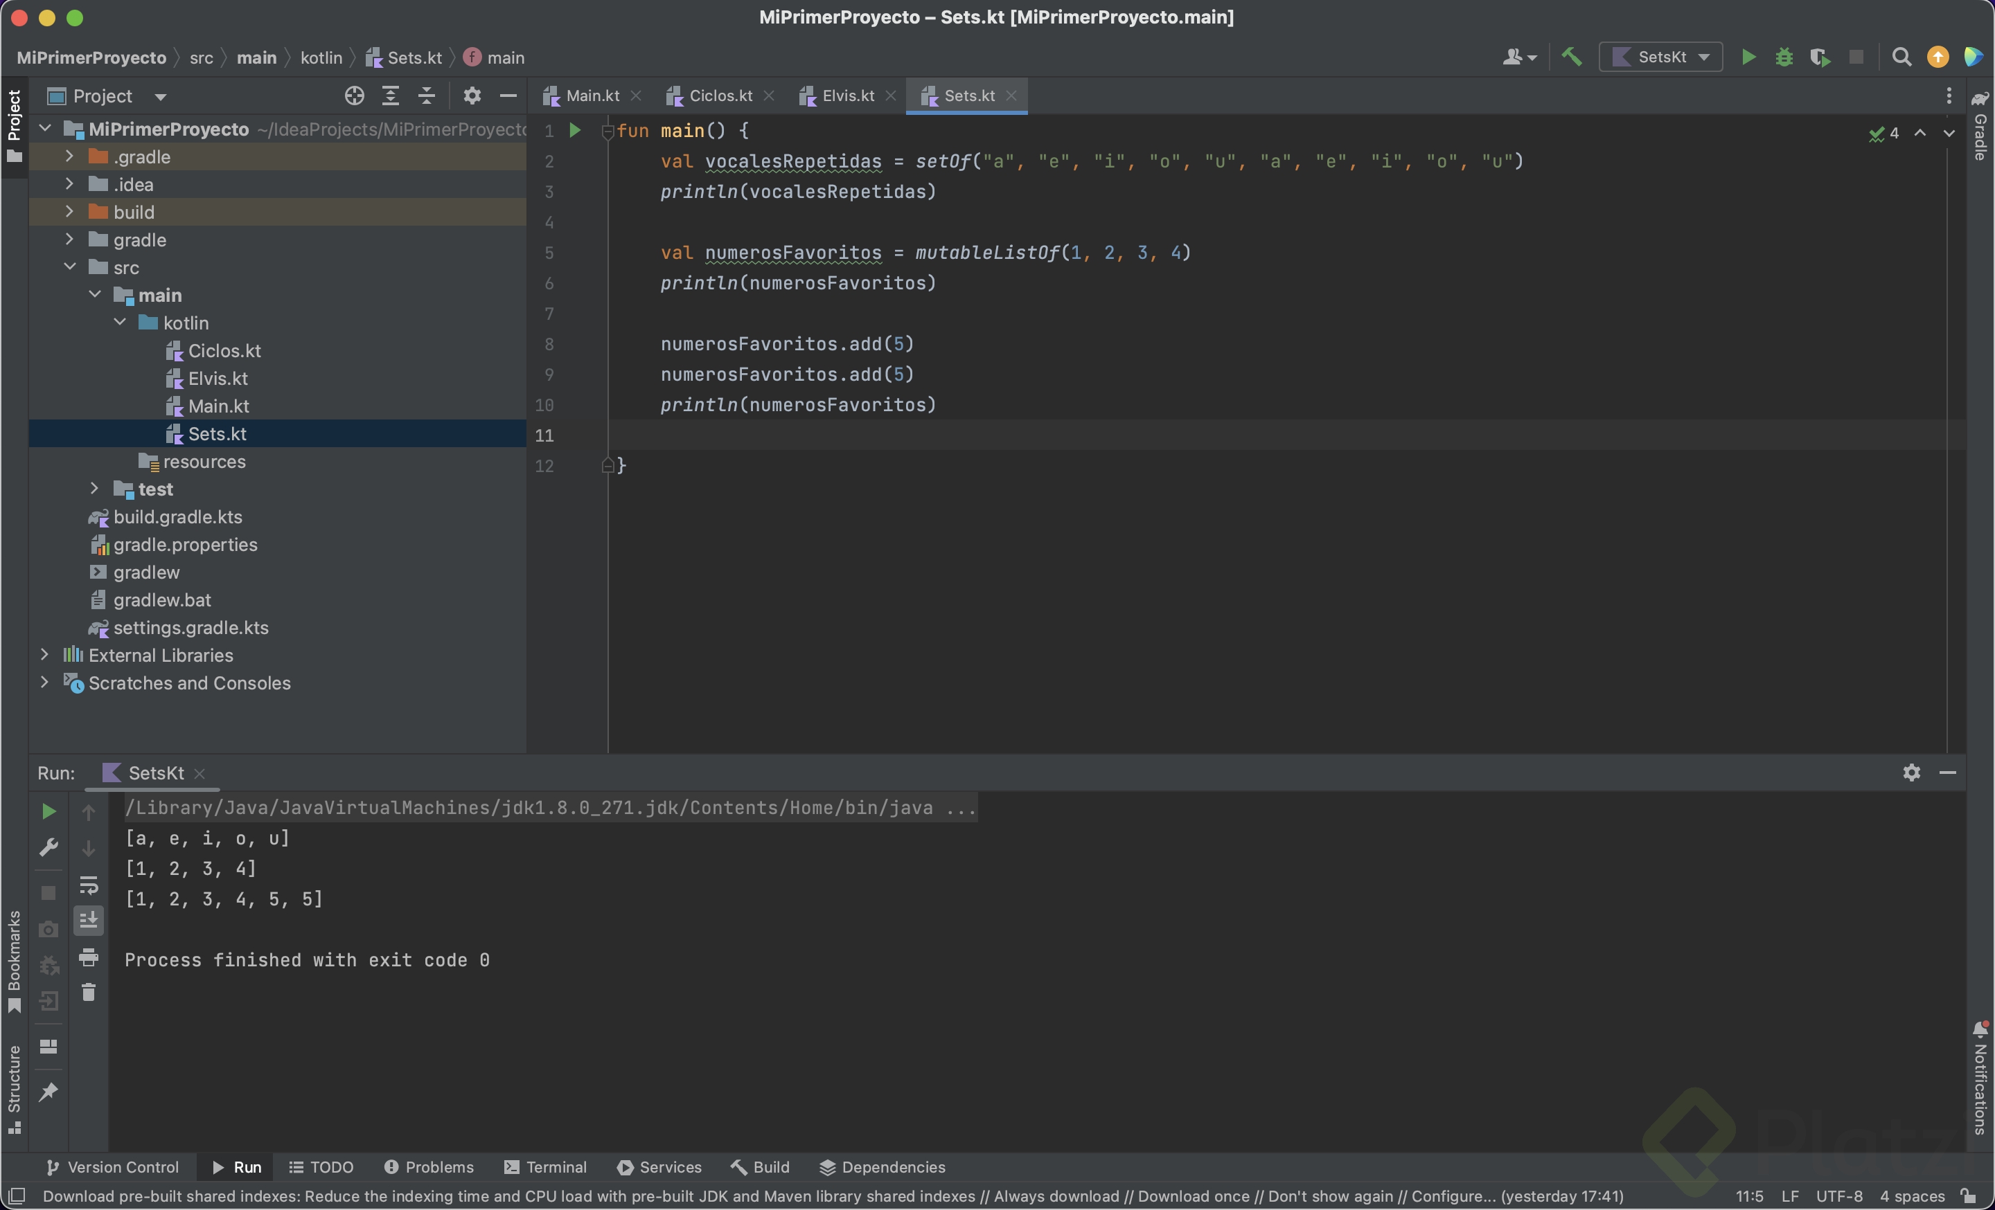Open the Problems tool window button
1995x1210 pixels.
429,1166
